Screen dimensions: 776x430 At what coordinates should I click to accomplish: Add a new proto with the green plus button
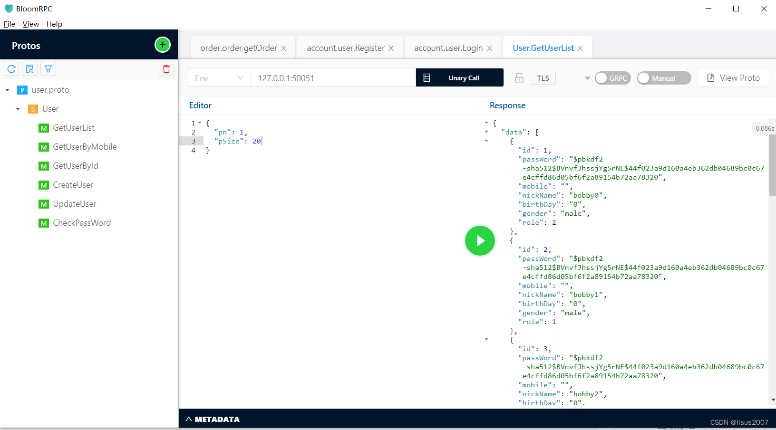tap(163, 45)
